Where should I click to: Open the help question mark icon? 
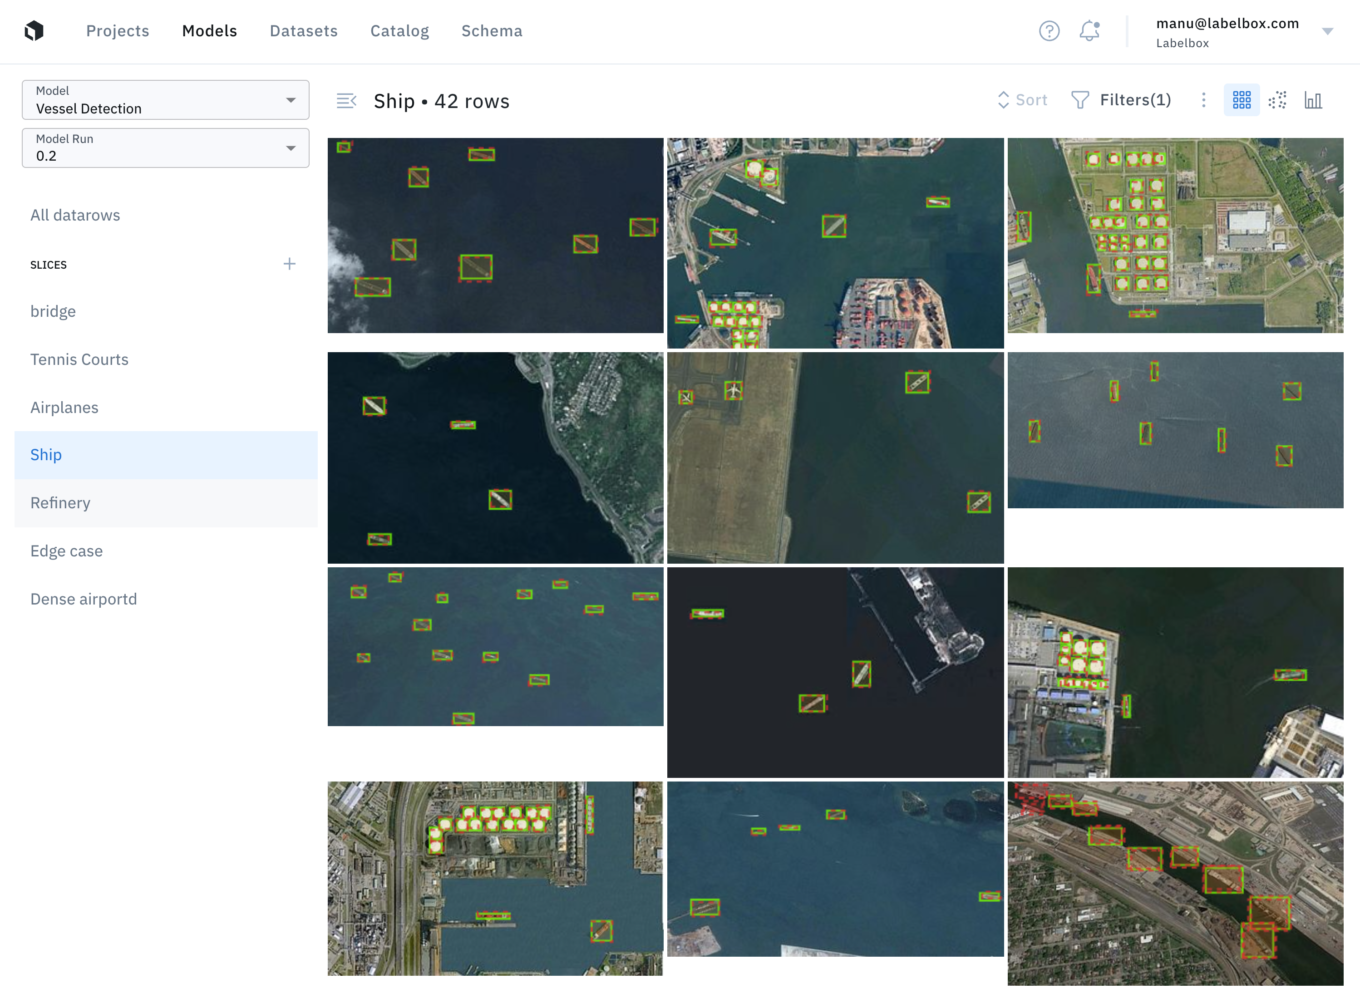click(1049, 31)
